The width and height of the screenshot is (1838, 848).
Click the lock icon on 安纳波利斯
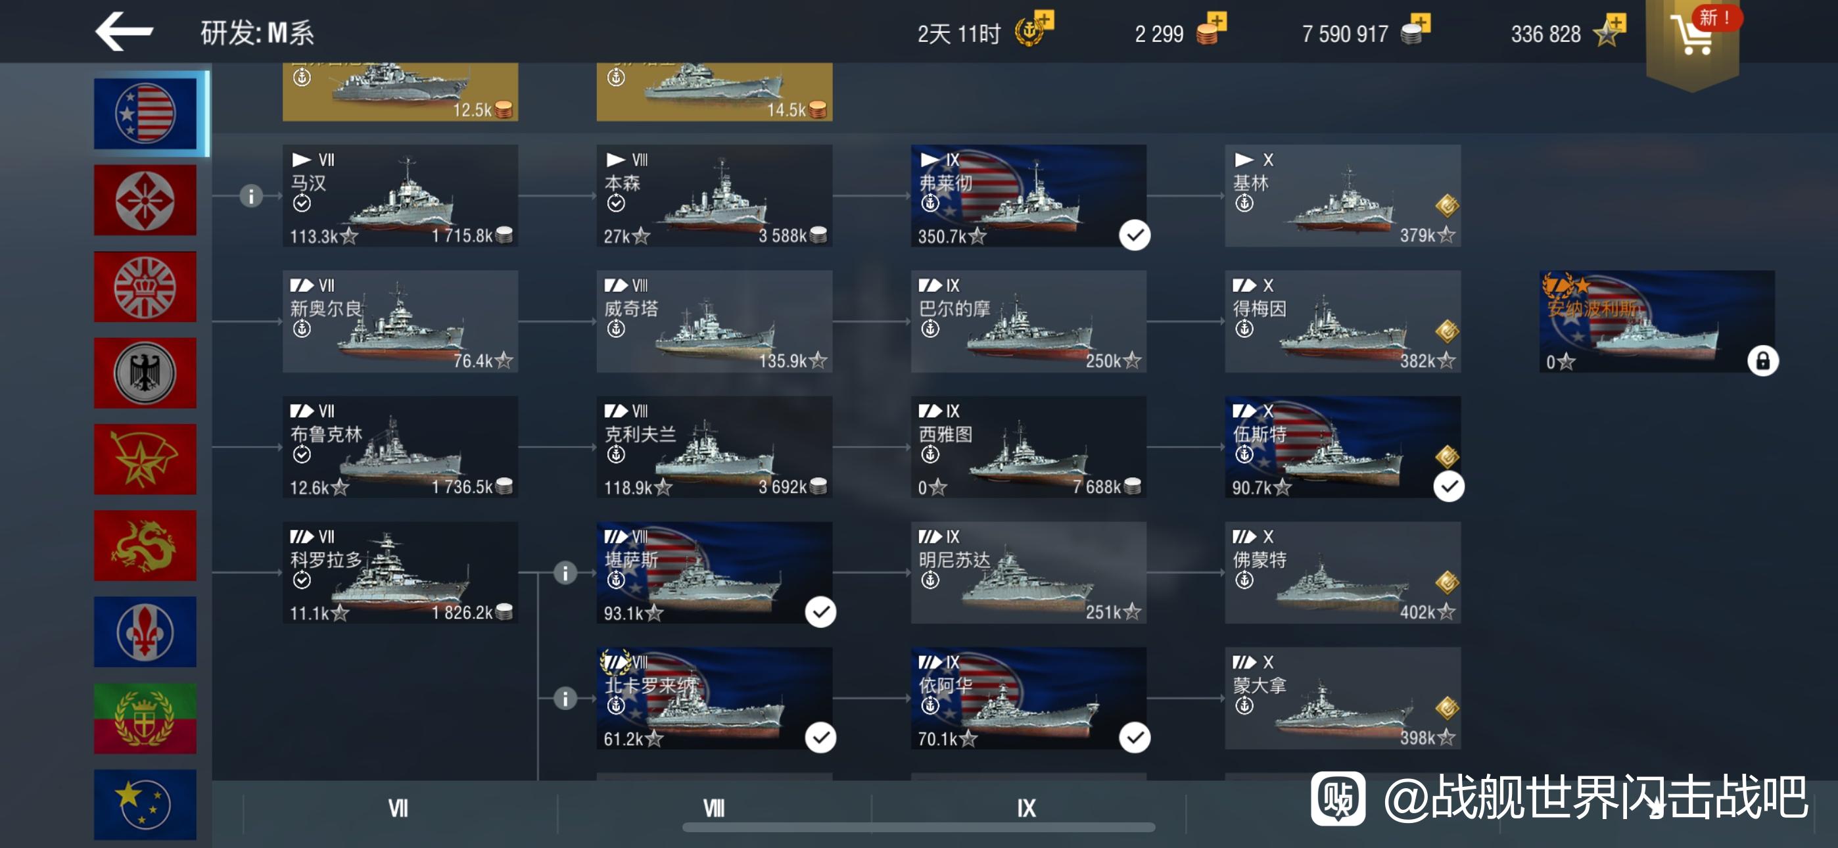tap(1762, 360)
